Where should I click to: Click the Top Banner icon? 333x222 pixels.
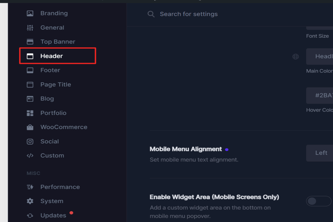pos(30,42)
